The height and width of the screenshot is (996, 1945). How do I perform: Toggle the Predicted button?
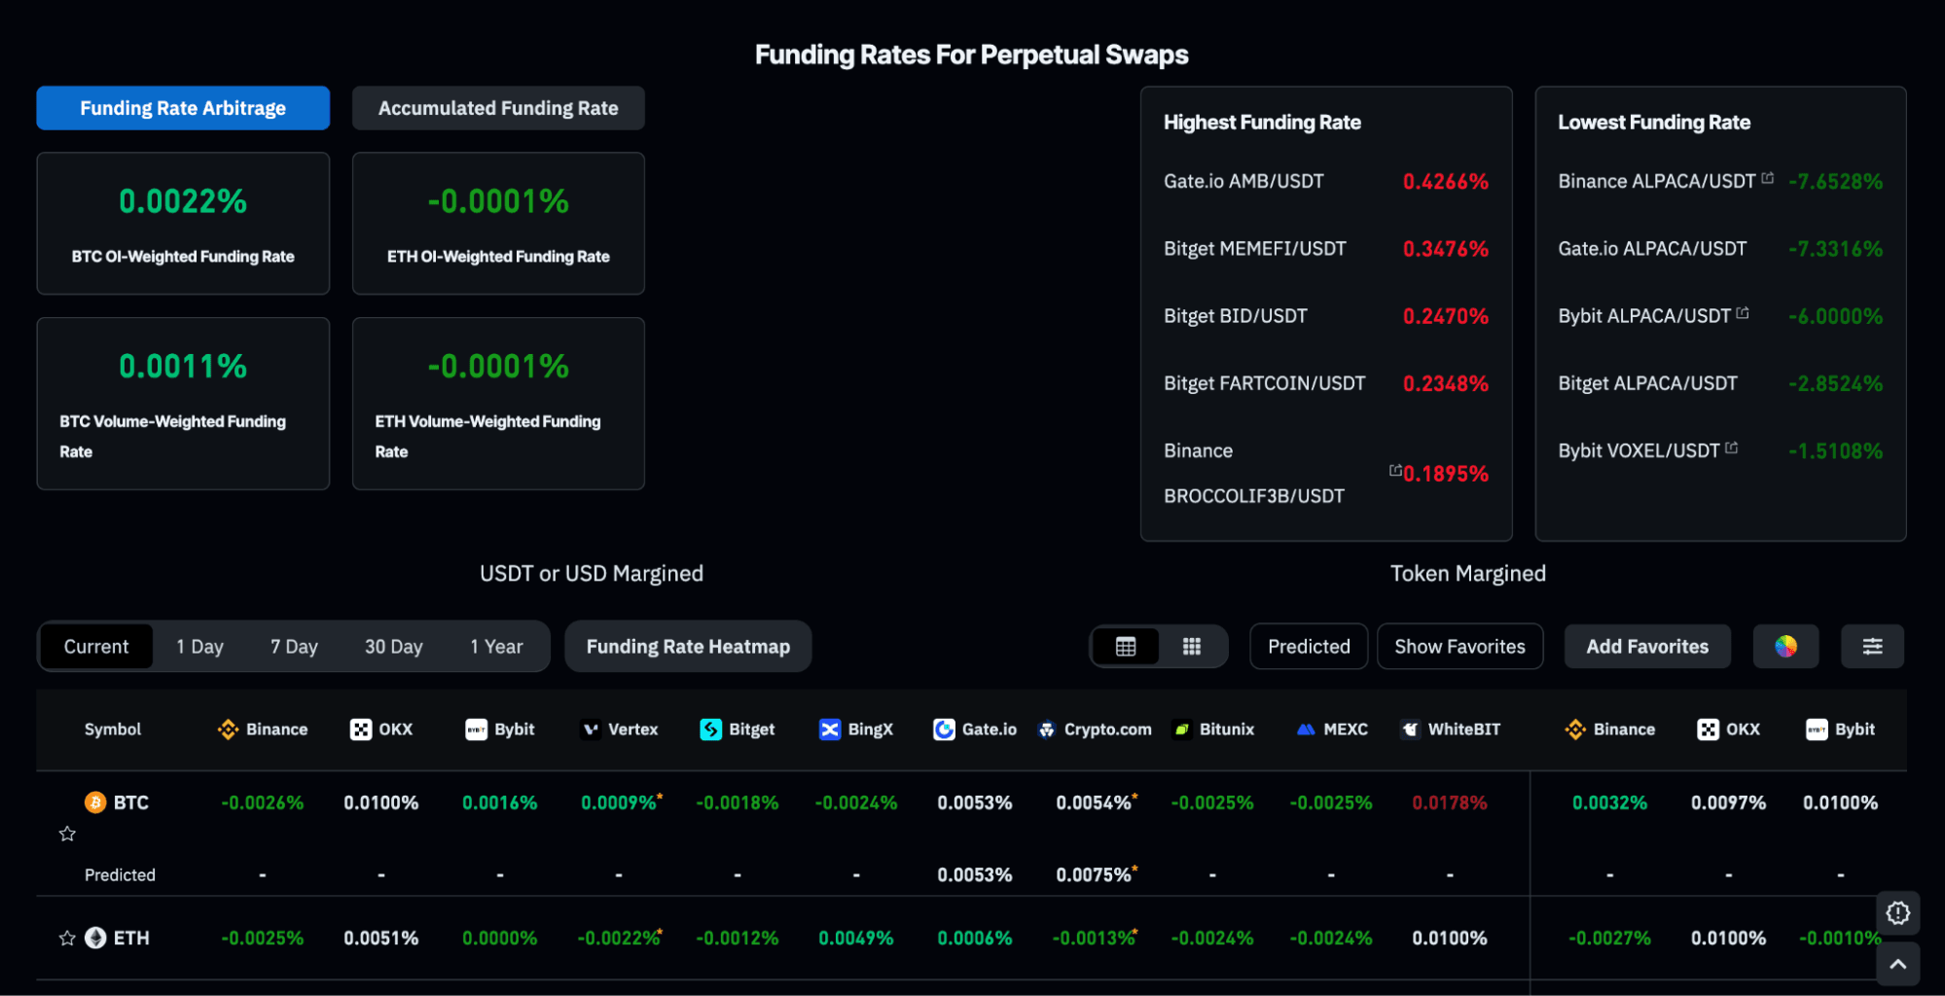1309,647
